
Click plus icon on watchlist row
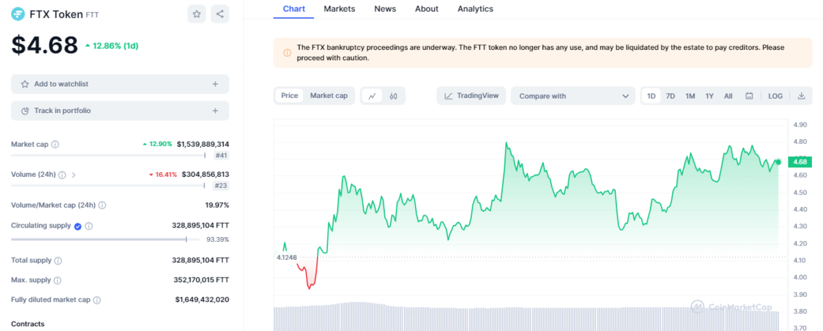click(x=215, y=84)
